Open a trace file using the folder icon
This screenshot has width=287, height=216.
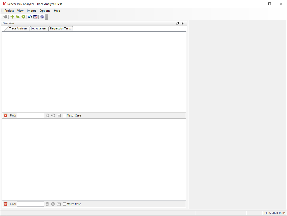(17, 17)
